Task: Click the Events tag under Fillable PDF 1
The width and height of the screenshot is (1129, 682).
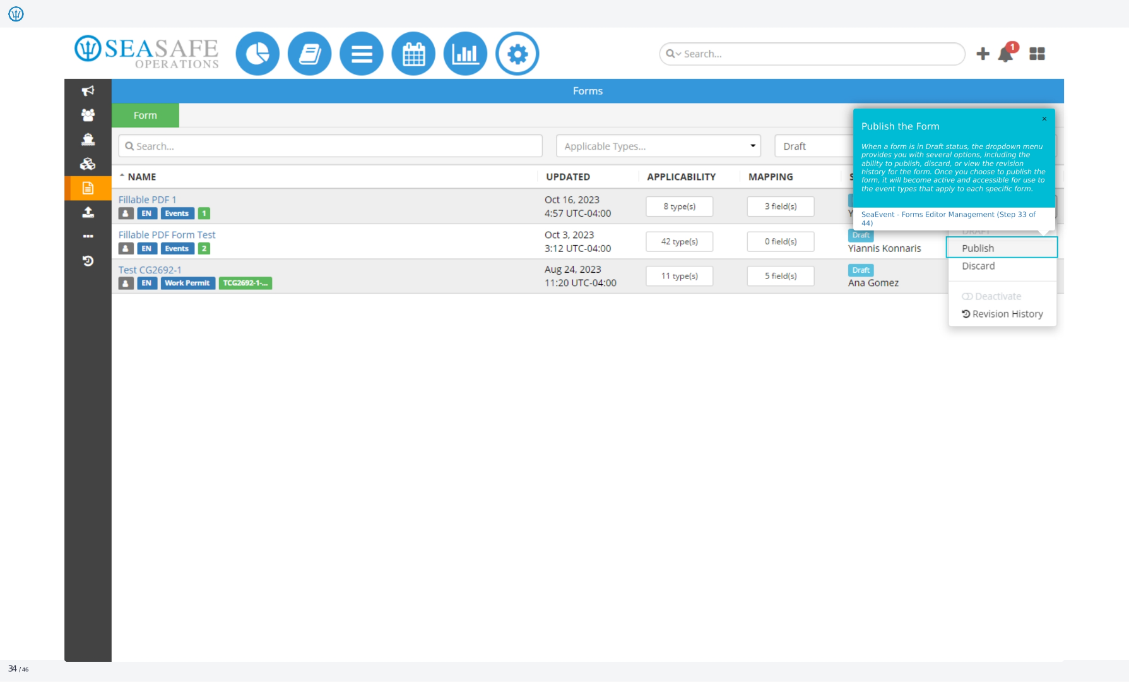Action: (177, 213)
